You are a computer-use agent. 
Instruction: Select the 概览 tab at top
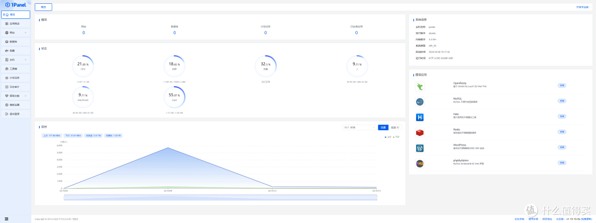pyautogui.click(x=44, y=7)
